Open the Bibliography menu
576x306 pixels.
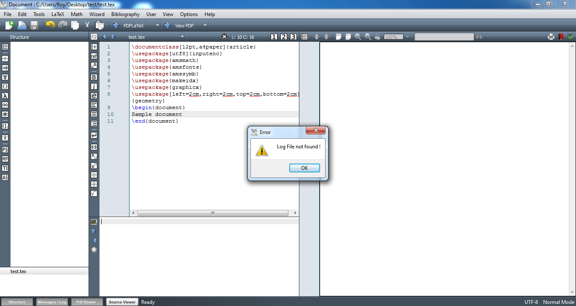tap(125, 14)
